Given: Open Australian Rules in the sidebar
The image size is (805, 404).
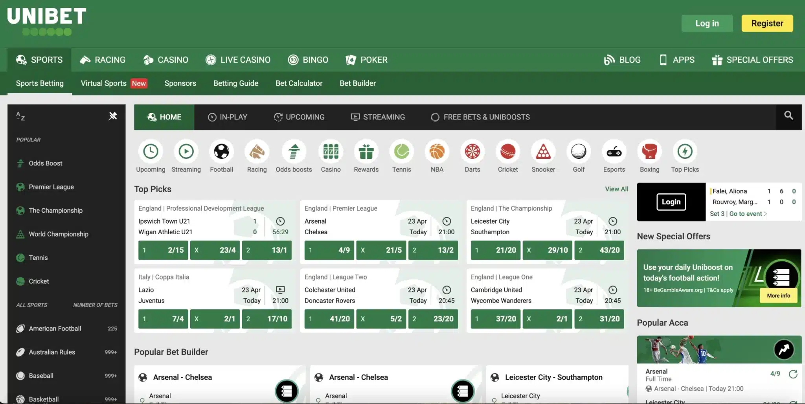Looking at the screenshot, I should point(66,352).
